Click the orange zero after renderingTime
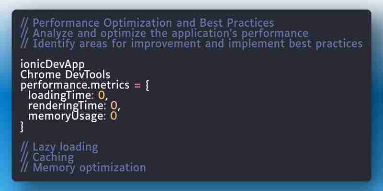 pyautogui.click(x=114, y=106)
